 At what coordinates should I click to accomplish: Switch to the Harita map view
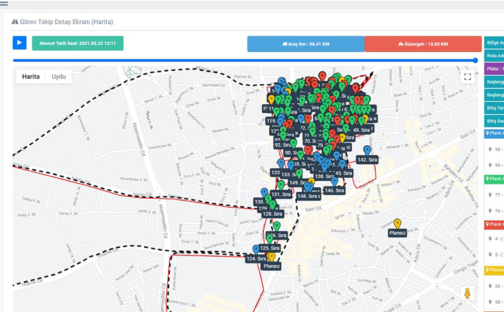pos(31,76)
